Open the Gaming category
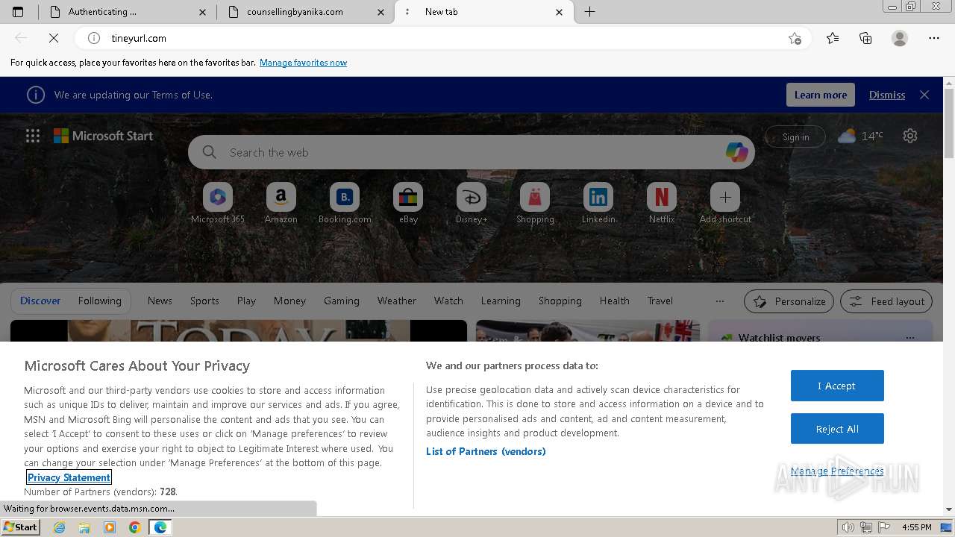Image resolution: width=955 pixels, height=537 pixels. coord(342,301)
